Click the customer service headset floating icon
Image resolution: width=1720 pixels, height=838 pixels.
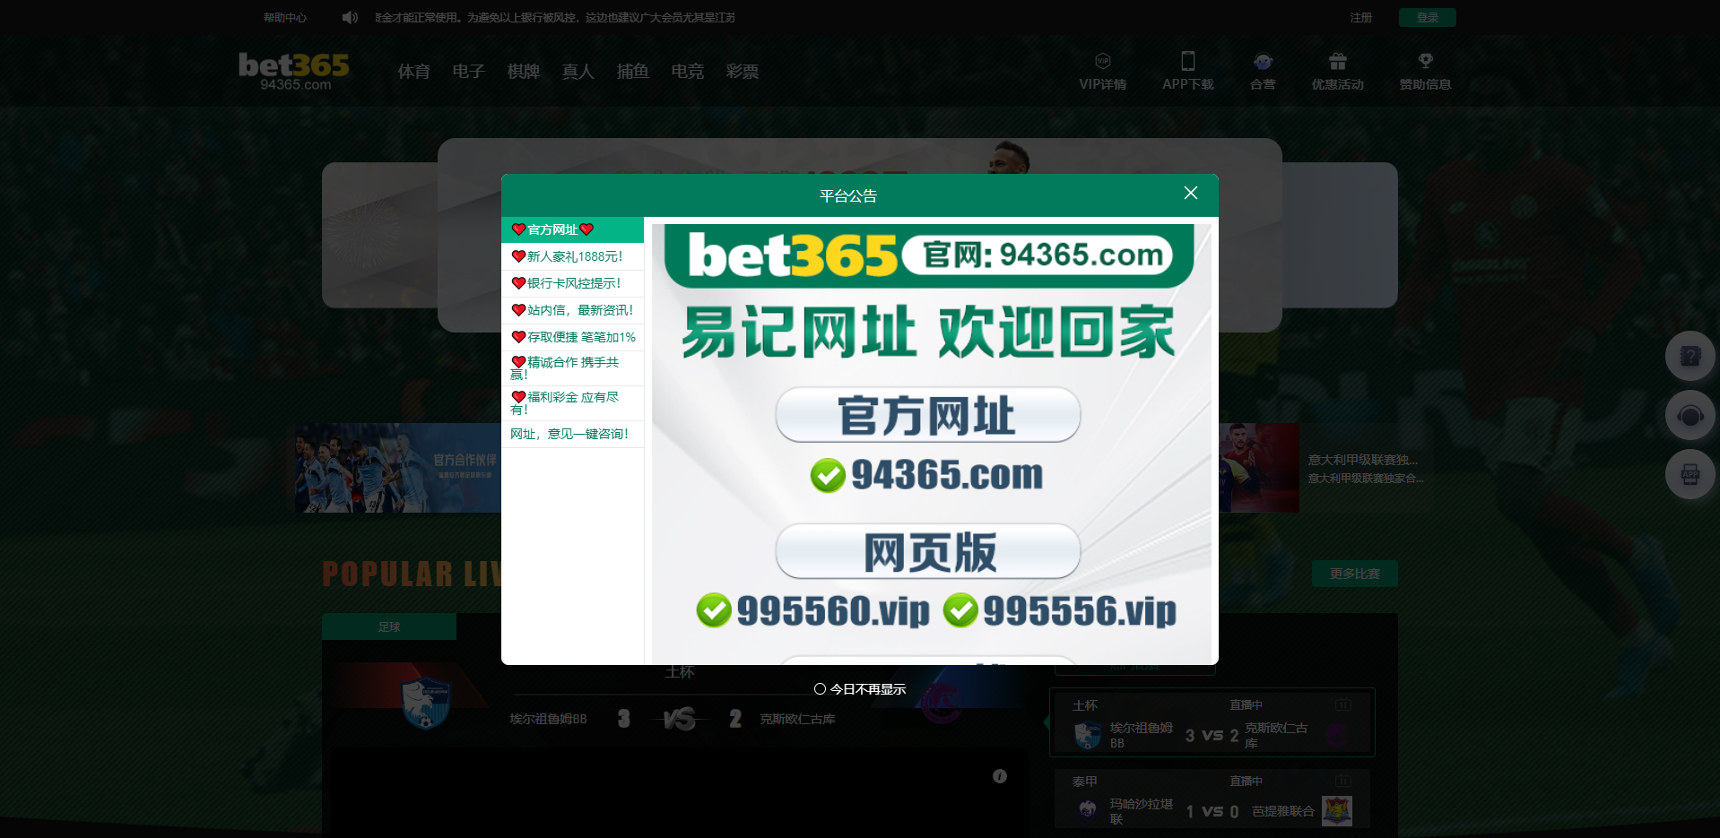tap(1690, 416)
